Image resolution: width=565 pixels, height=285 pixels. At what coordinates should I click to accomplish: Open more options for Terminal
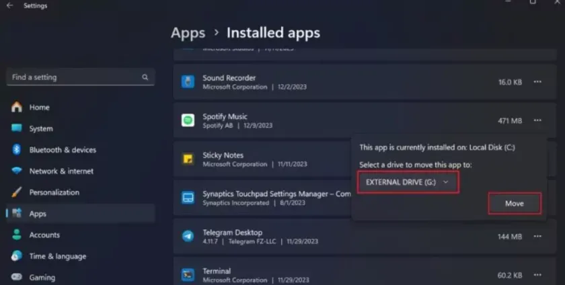537,275
